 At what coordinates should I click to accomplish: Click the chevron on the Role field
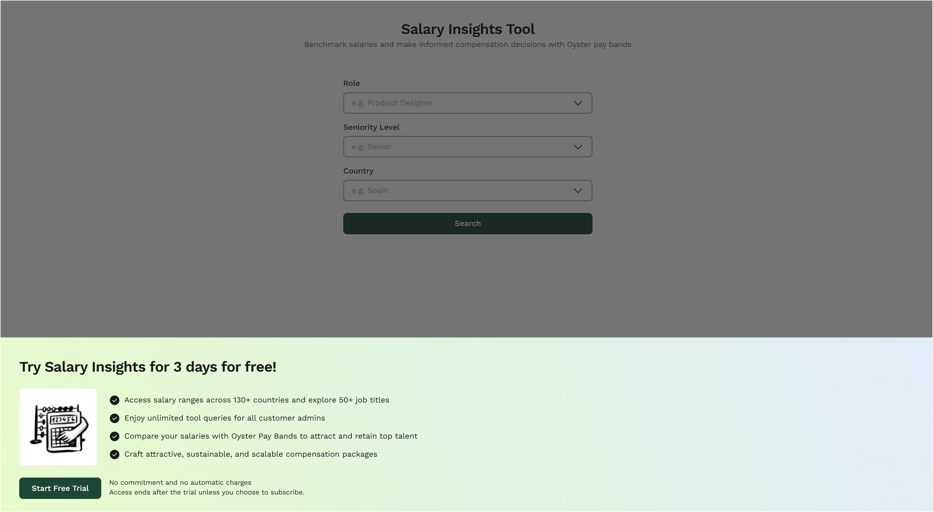coord(578,103)
